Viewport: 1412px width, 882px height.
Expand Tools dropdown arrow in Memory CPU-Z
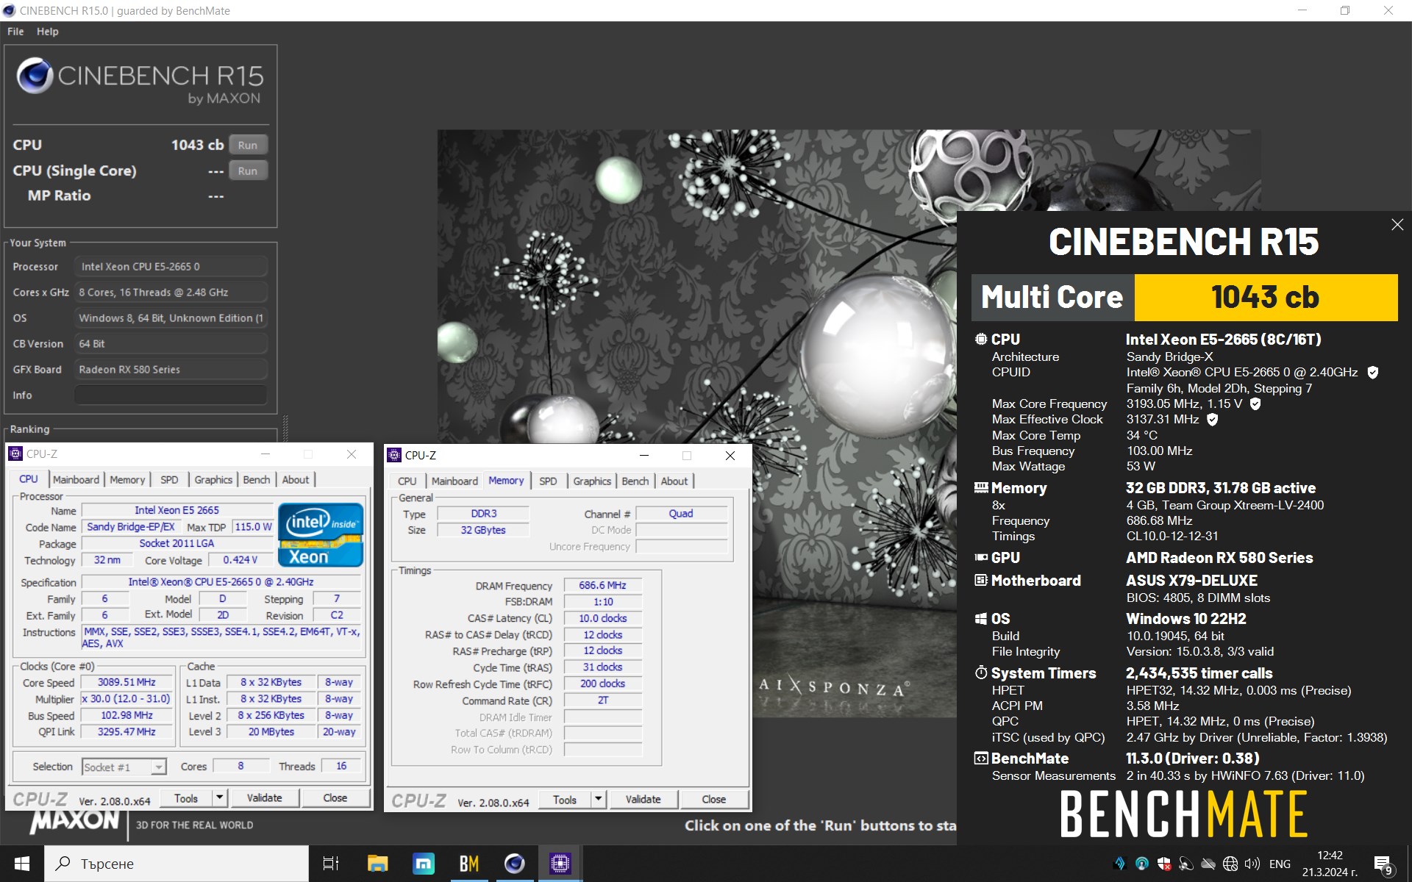[x=598, y=799]
